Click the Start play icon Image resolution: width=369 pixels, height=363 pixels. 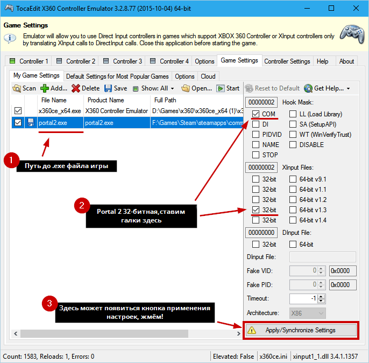click(x=221, y=88)
